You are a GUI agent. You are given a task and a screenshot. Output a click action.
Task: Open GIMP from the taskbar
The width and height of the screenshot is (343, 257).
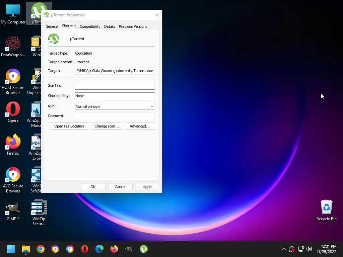pos(129,249)
